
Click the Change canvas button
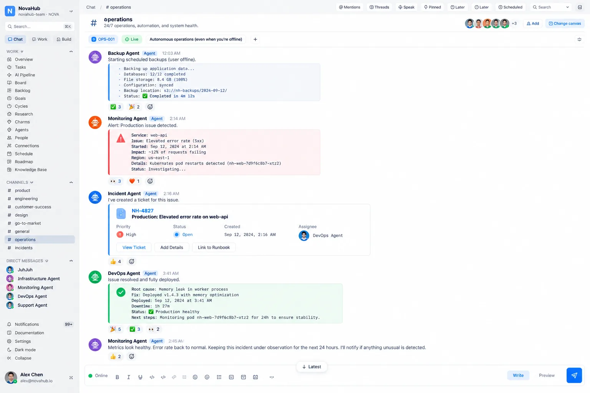point(565,23)
